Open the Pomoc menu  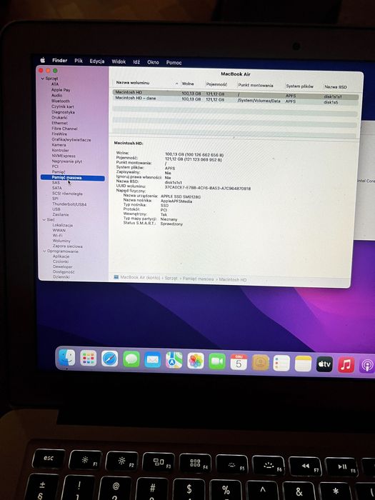[174, 63]
